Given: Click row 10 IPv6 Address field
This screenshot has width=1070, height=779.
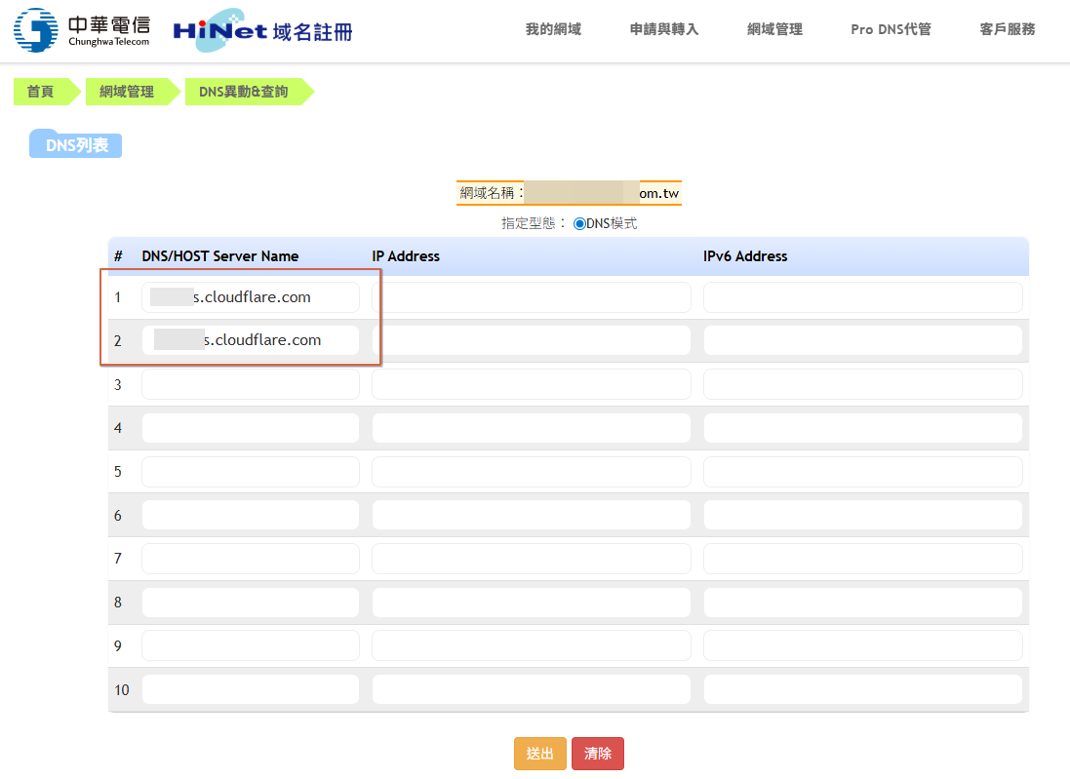Looking at the screenshot, I should point(862,689).
